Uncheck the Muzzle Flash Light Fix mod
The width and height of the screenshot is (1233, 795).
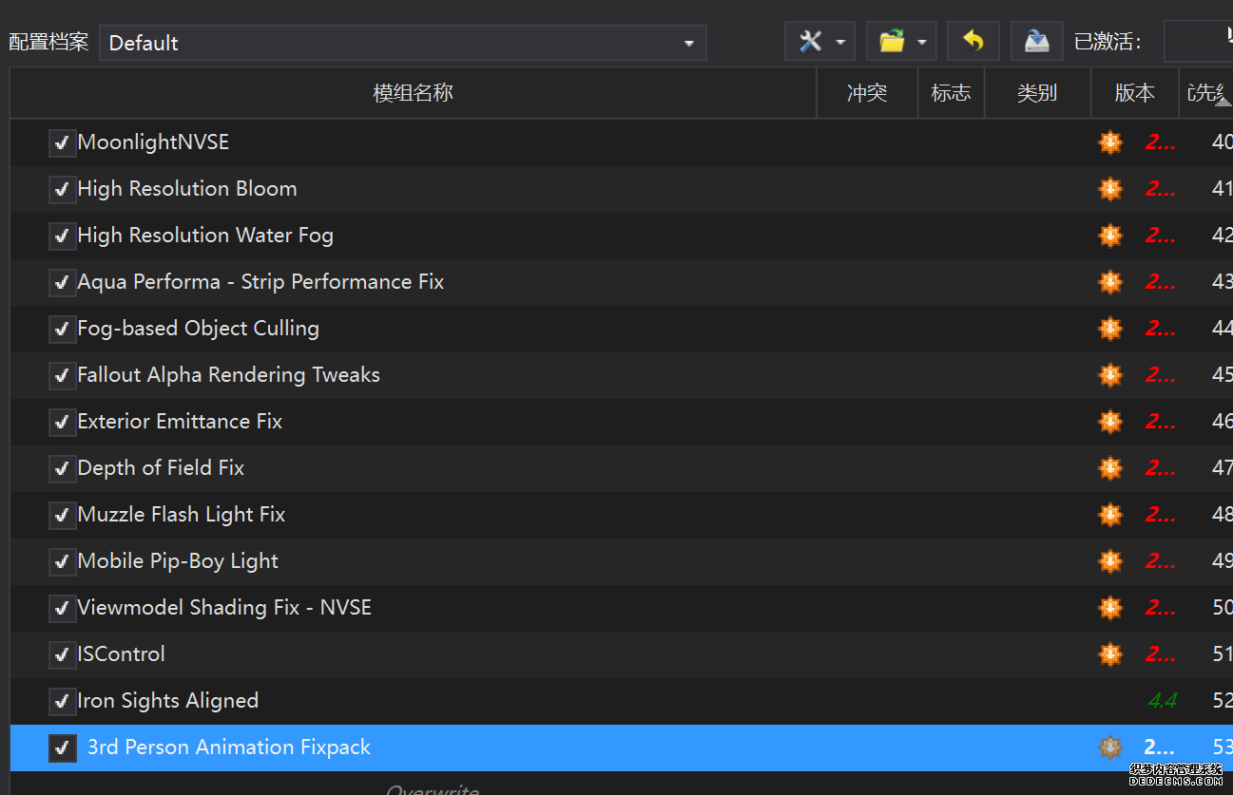pos(63,516)
